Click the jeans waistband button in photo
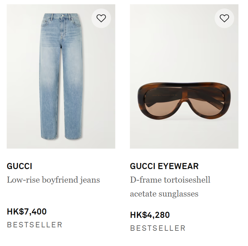This screenshot has height=246, width=248. click(63, 16)
